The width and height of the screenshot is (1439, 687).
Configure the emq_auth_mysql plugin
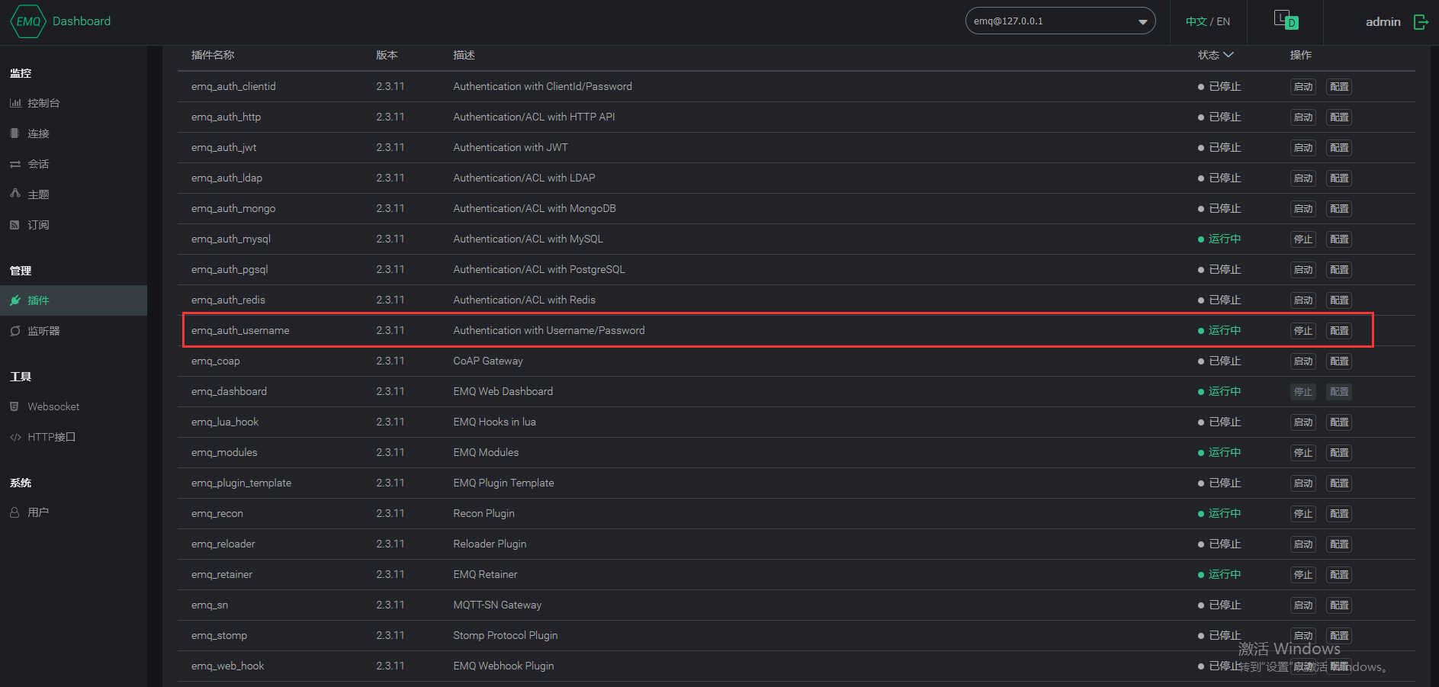[x=1339, y=239]
